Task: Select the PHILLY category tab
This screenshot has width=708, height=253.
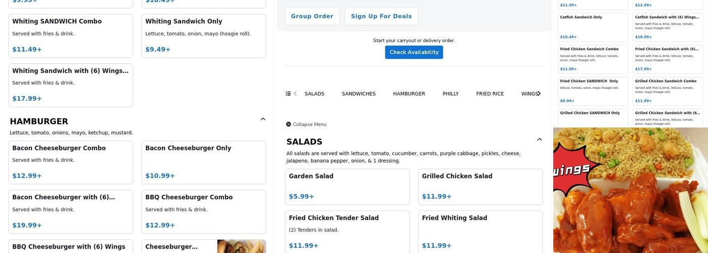Action: click(451, 94)
